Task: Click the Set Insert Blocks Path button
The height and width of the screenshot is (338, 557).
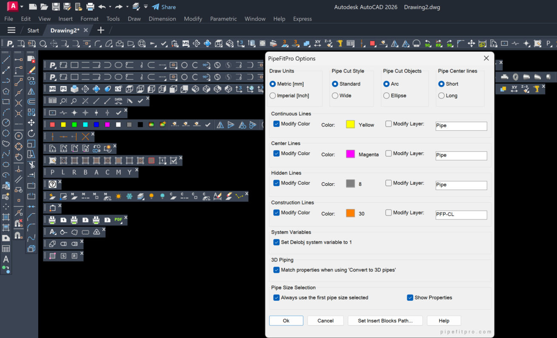Action: (385, 321)
